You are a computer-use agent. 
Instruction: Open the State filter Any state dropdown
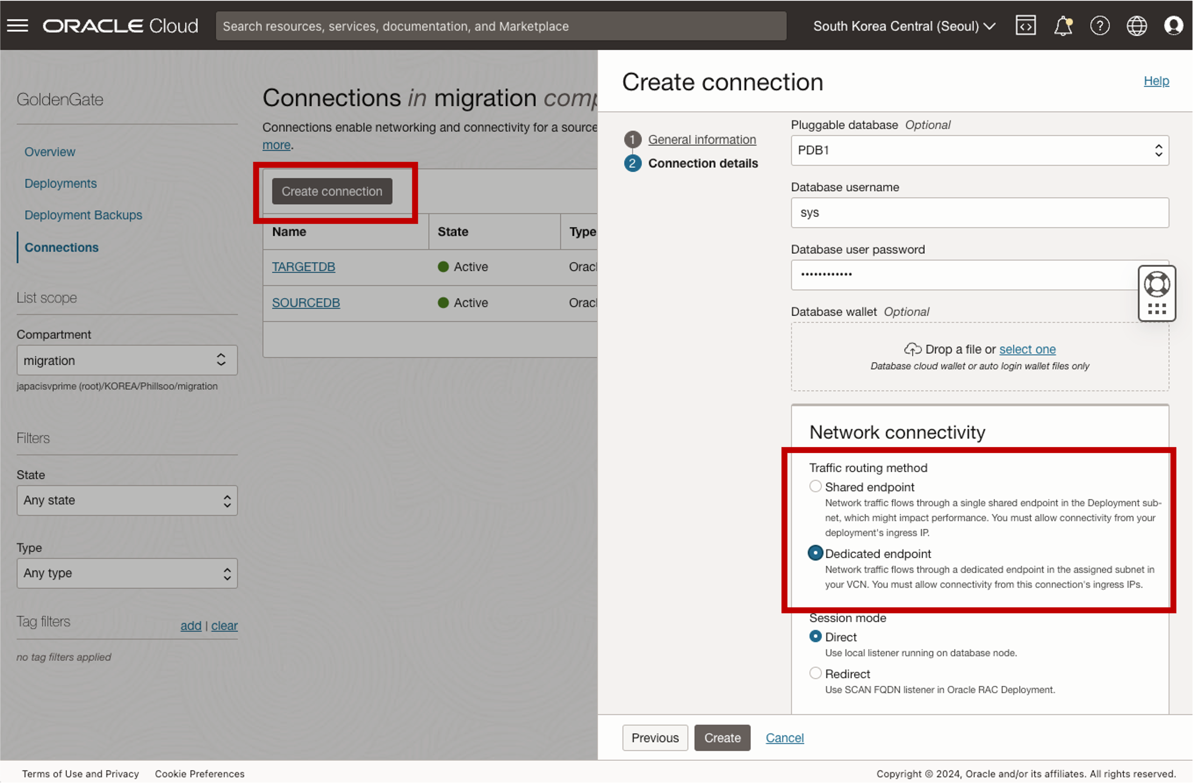click(127, 501)
